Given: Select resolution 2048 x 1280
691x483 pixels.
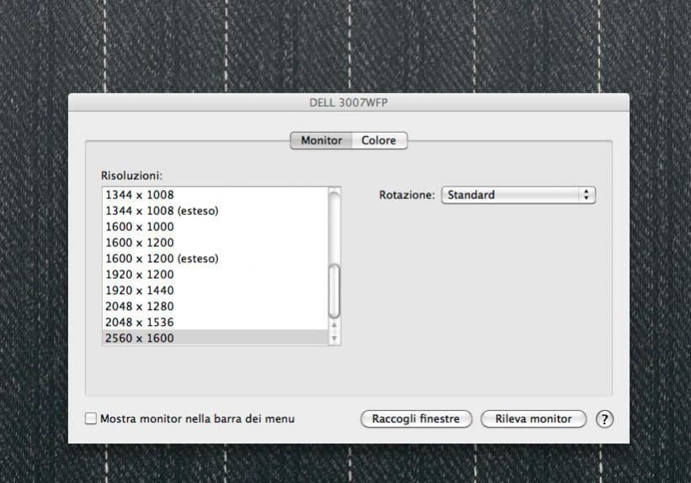Looking at the screenshot, I should pos(215,306).
